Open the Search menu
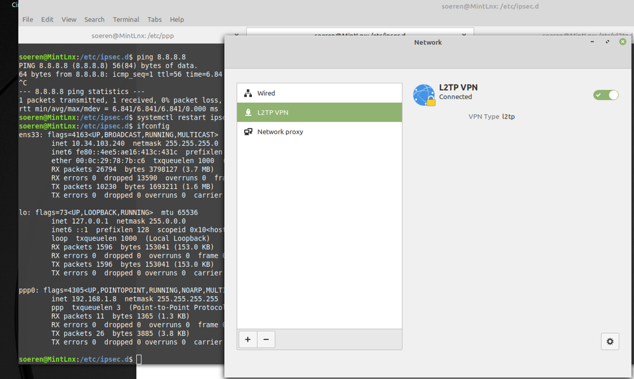The image size is (634, 379). click(x=95, y=20)
